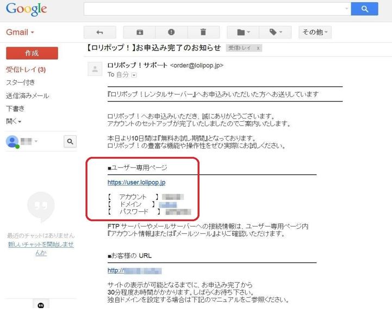Open the labels tag dropdown
The image size is (392, 313).
coord(275,32)
